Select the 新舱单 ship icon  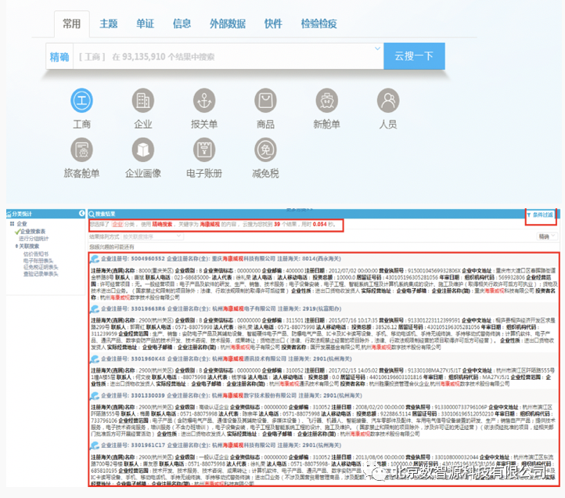coord(327,100)
